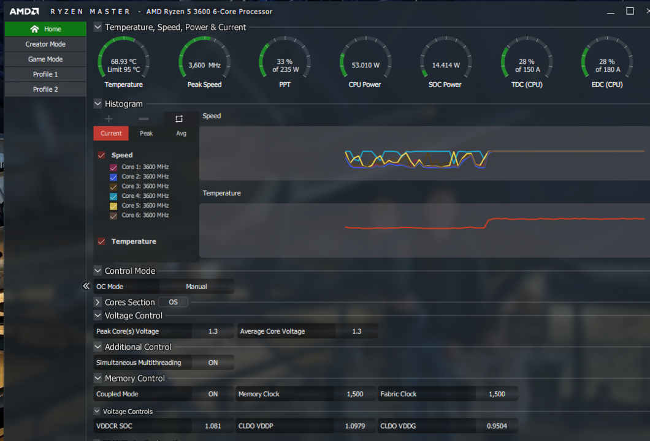Collapse the sidebar with double-chevron icon
Image resolution: width=650 pixels, height=441 pixels.
coord(86,286)
